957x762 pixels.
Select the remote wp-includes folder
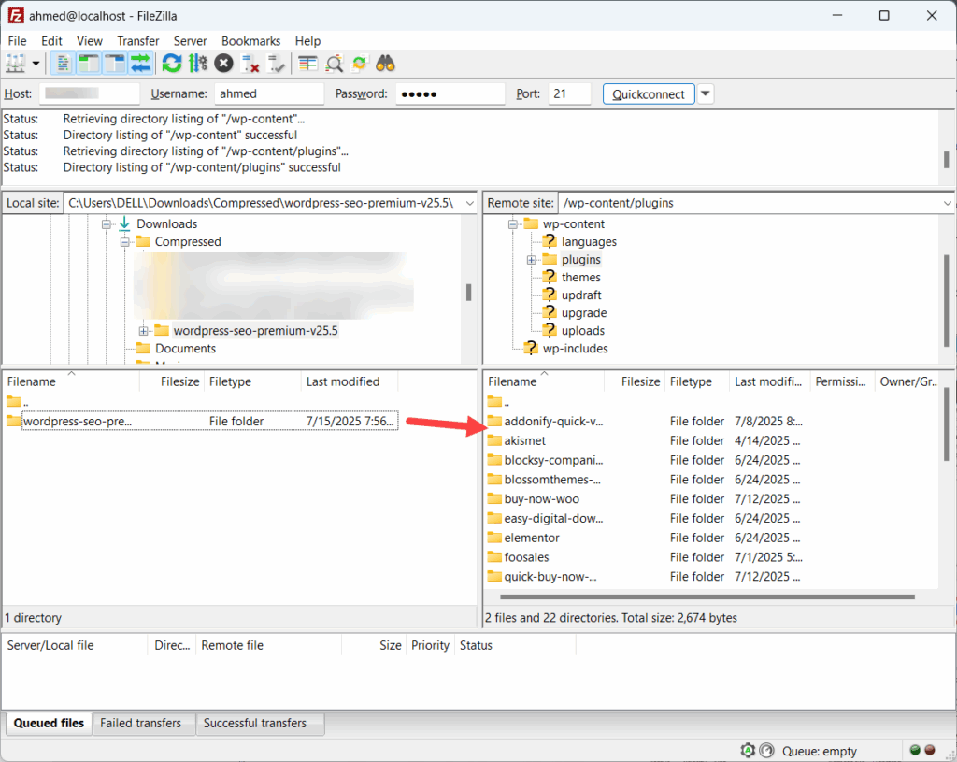coord(575,349)
